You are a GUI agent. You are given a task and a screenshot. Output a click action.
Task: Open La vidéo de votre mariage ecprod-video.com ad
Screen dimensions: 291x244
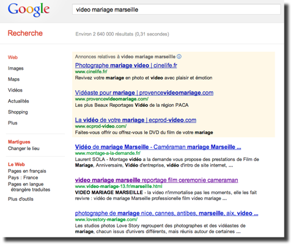click(x=136, y=120)
